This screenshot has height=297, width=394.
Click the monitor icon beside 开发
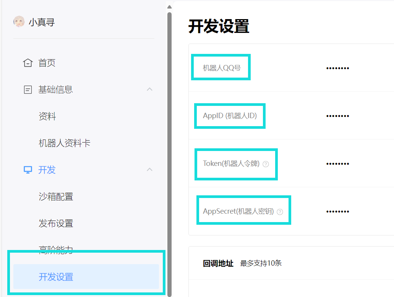pos(28,170)
